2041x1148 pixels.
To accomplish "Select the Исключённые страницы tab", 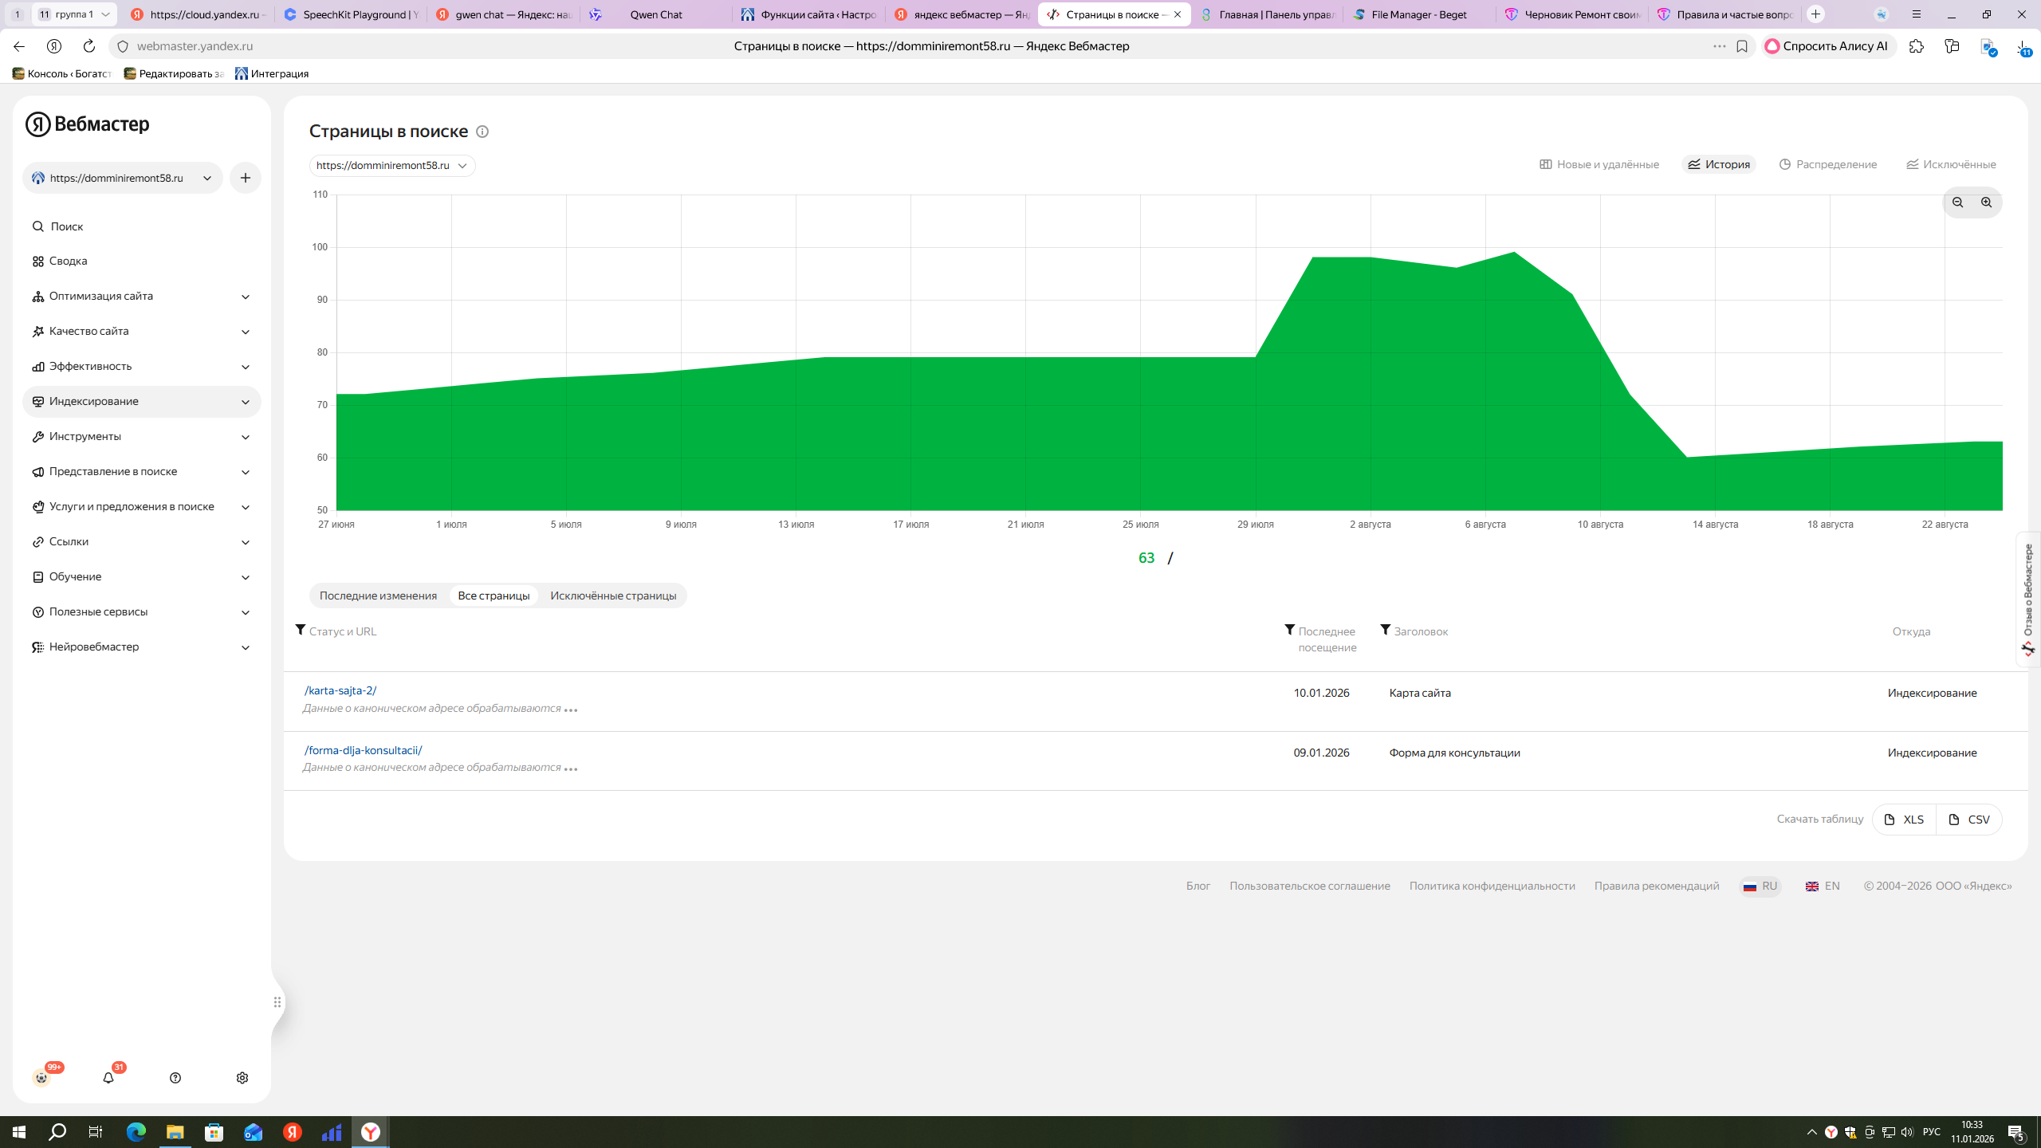I will tap(612, 596).
